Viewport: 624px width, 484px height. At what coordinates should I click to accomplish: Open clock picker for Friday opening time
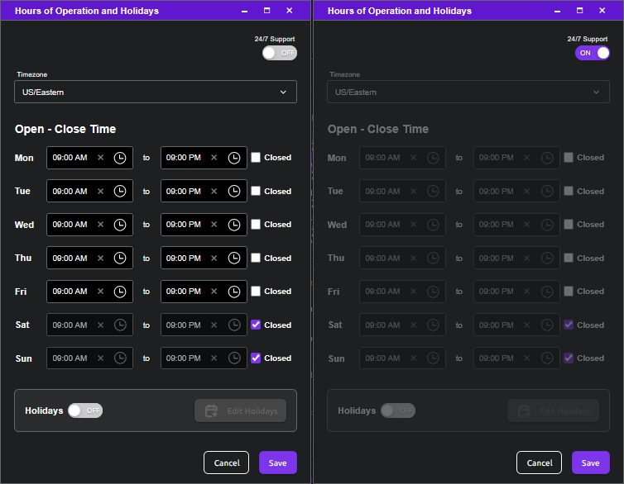coord(120,292)
